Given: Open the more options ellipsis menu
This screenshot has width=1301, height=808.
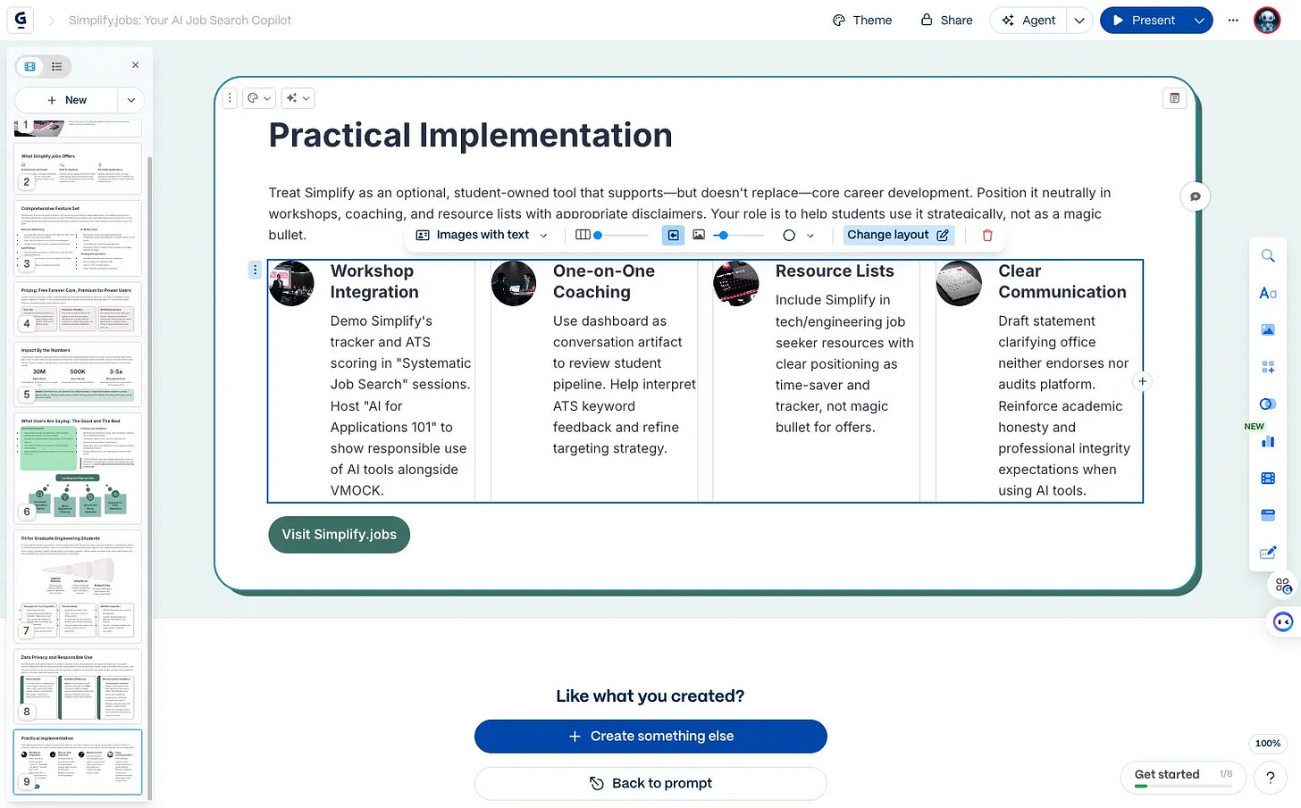Looking at the screenshot, I should pyautogui.click(x=1233, y=20).
